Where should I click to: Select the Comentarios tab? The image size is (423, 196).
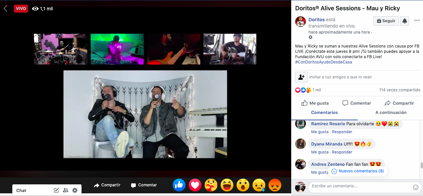(324, 112)
